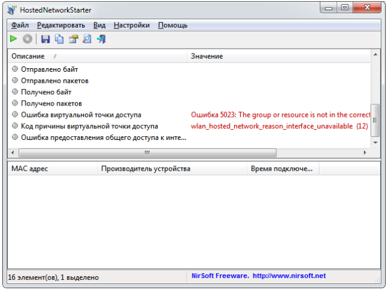Screen dimensions: 388x290
Task: Select Ошибка предоставления общего доступа row
Action: pyautogui.click(x=189, y=137)
